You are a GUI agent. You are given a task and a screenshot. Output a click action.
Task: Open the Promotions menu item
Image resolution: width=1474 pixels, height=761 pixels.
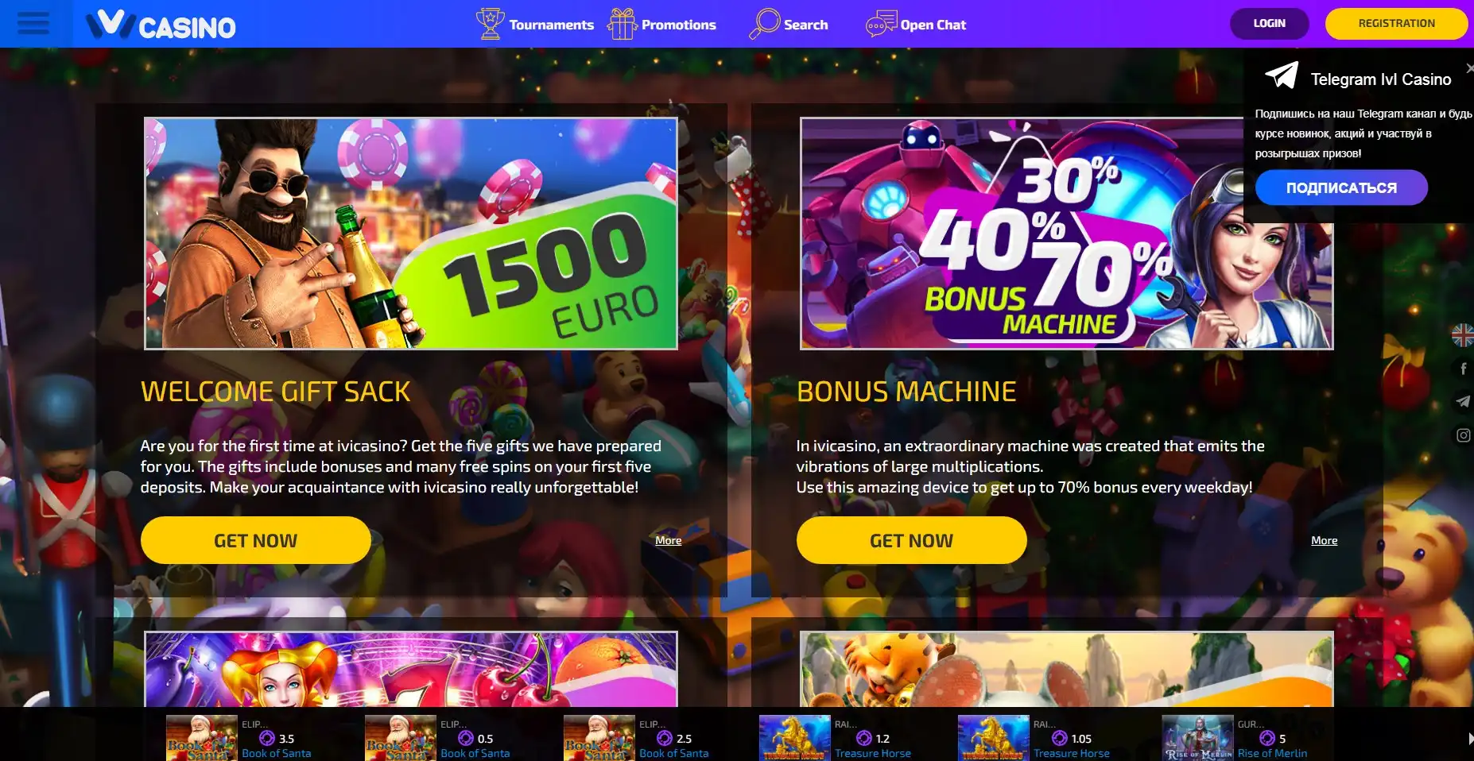[661, 25]
